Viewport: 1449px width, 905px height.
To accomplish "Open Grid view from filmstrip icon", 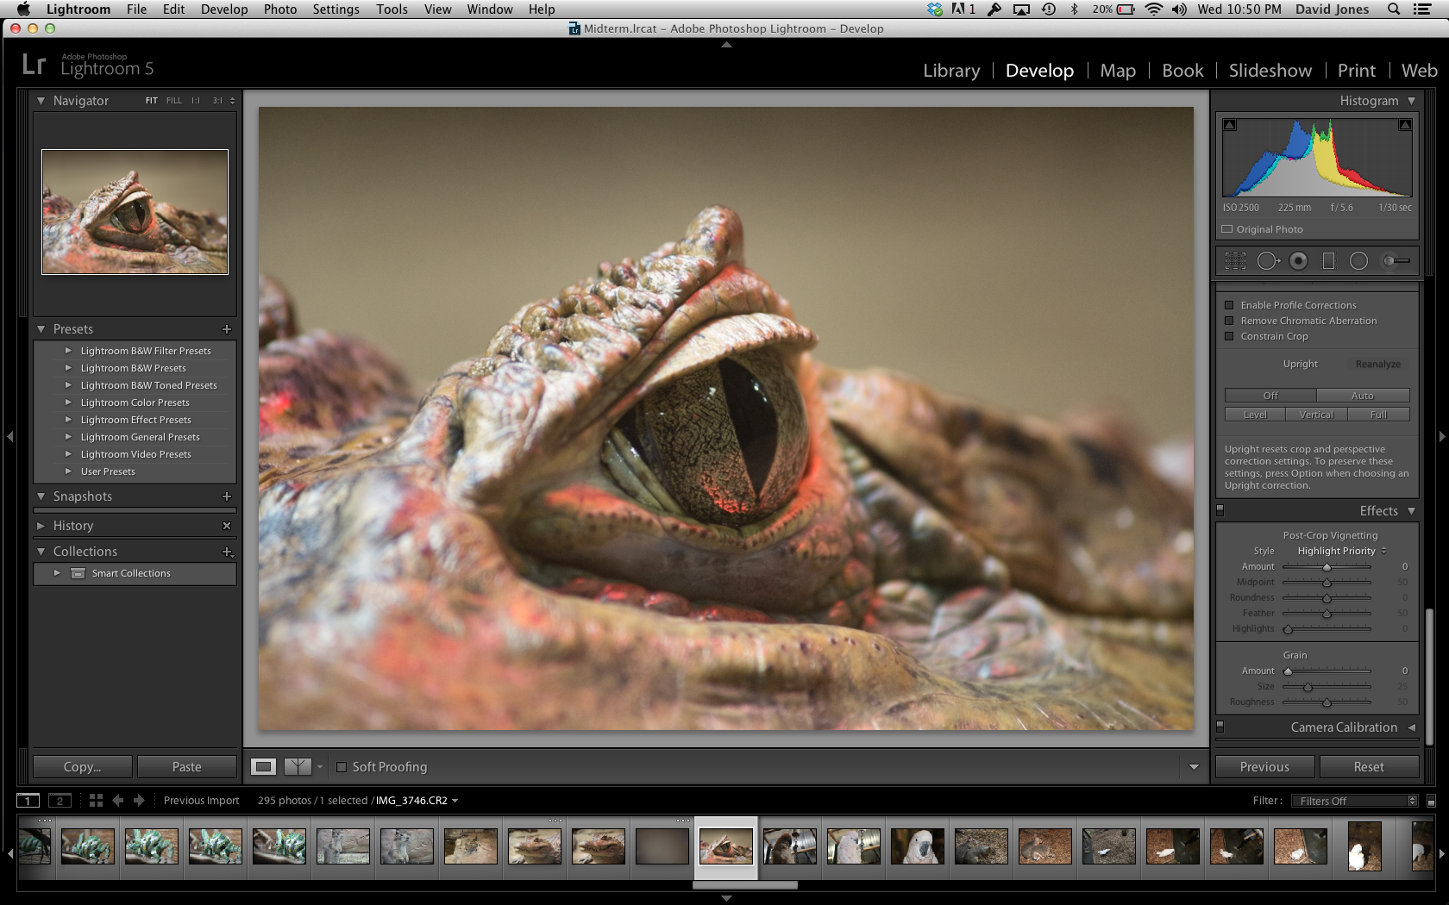I will (96, 801).
